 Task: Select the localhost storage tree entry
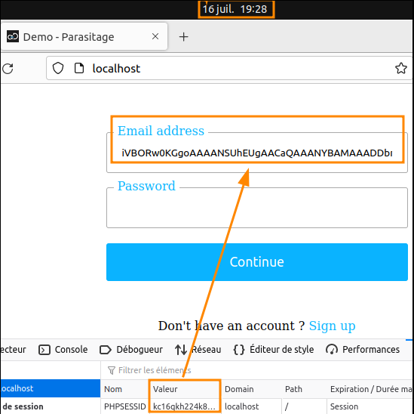click(51, 388)
